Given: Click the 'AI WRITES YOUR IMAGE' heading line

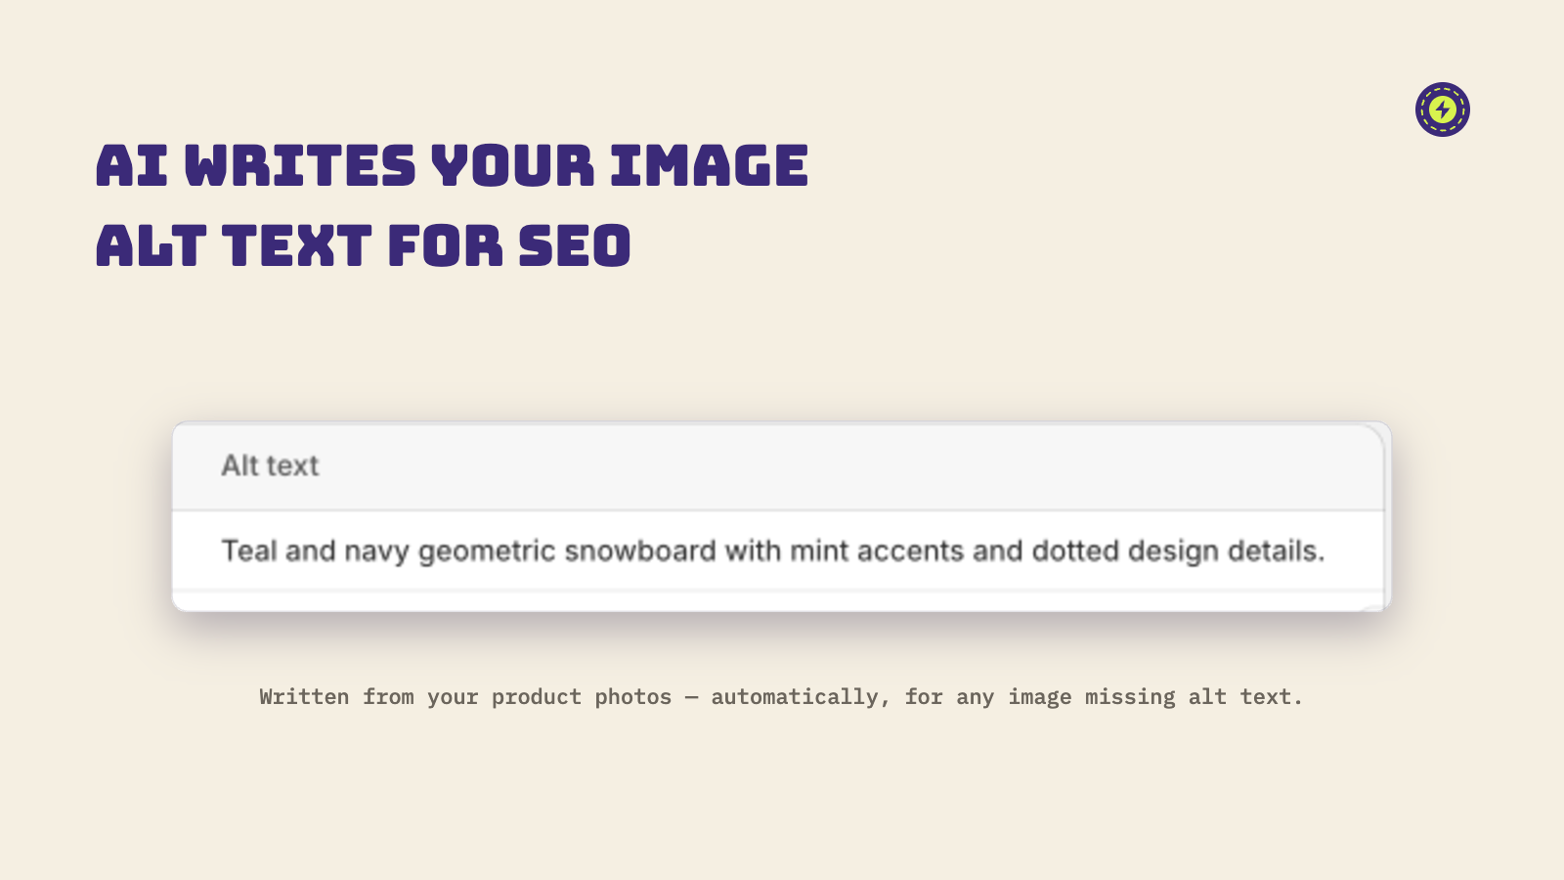Looking at the screenshot, I should tap(453, 165).
